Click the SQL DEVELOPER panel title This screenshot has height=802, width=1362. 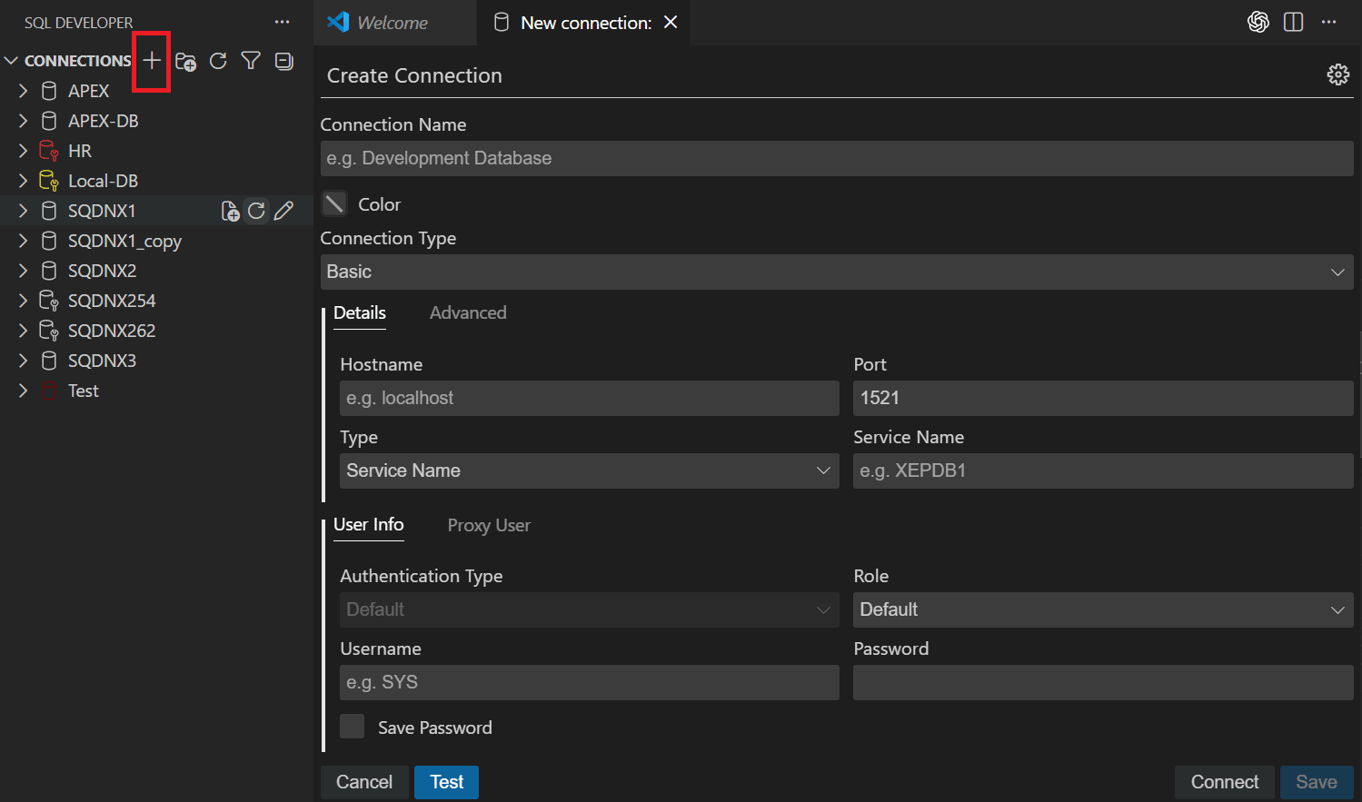coord(78,22)
